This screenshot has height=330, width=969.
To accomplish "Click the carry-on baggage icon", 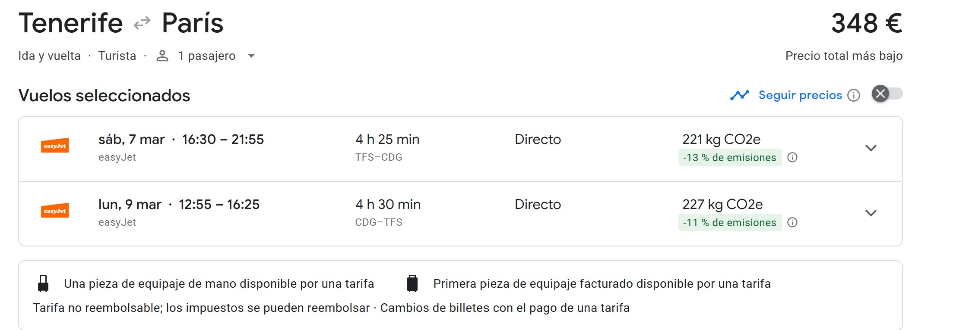I will tap(43, 283).
